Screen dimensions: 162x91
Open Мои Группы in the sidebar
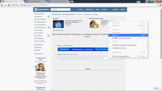(x=38, y=30)
